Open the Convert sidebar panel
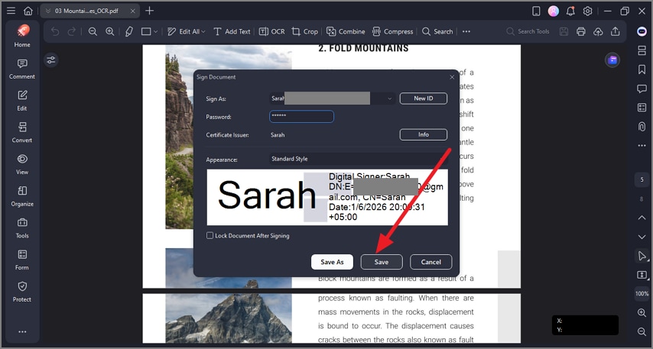Image resolution: width=653 pixels, height=349 pixels. pyautogui.click(x=22, y=133)
